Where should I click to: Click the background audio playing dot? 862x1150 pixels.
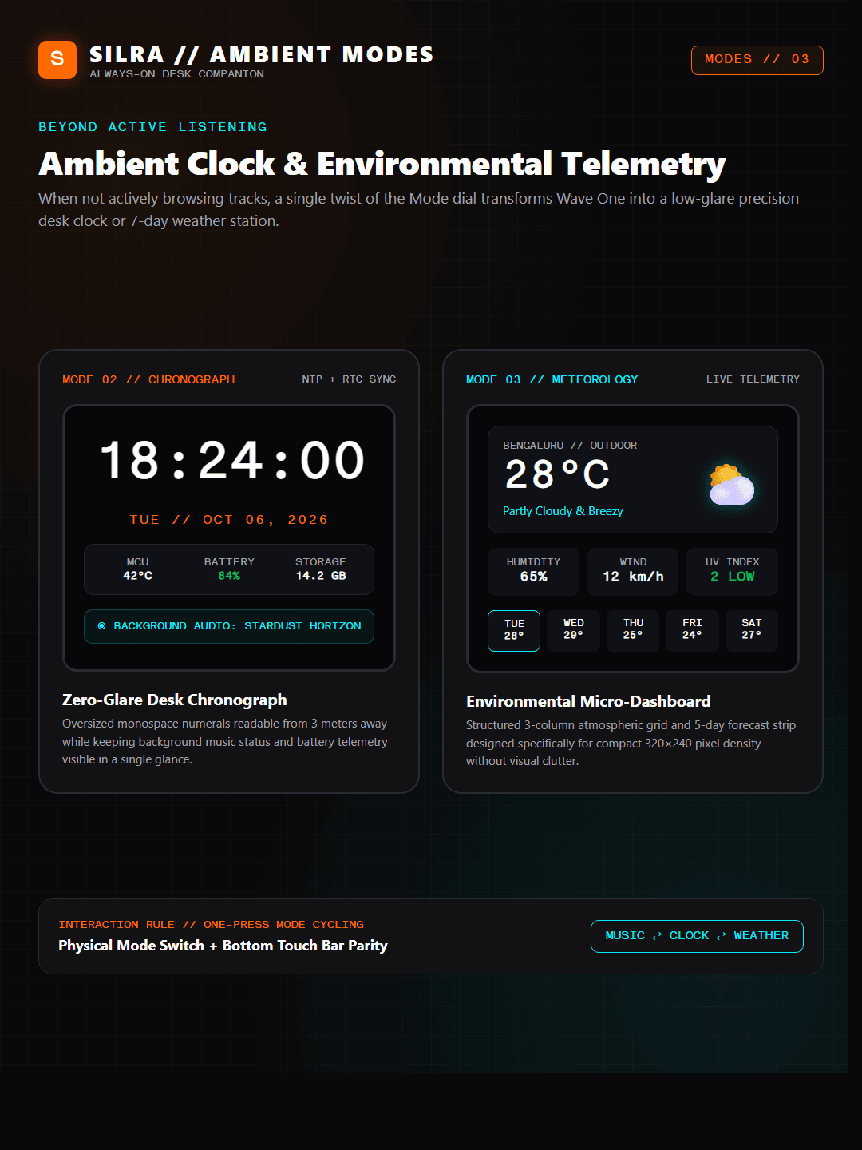pyautogui.click(x=101, y=626)
